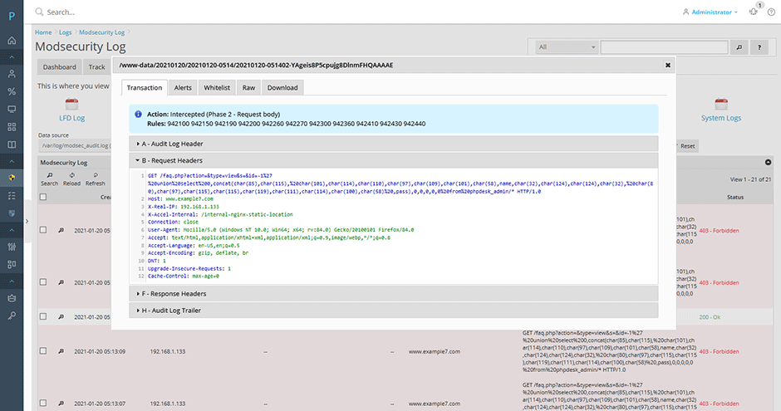781x411 pixels.
Task: Follow the Modsecurity Log breadcrumb link
Action: [x=101, y=32]
